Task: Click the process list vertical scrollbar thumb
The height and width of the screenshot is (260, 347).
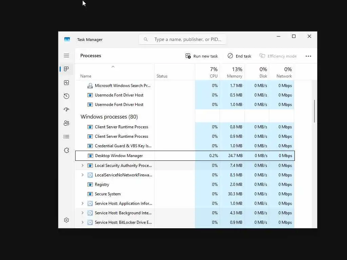Action: coord(314,111)
